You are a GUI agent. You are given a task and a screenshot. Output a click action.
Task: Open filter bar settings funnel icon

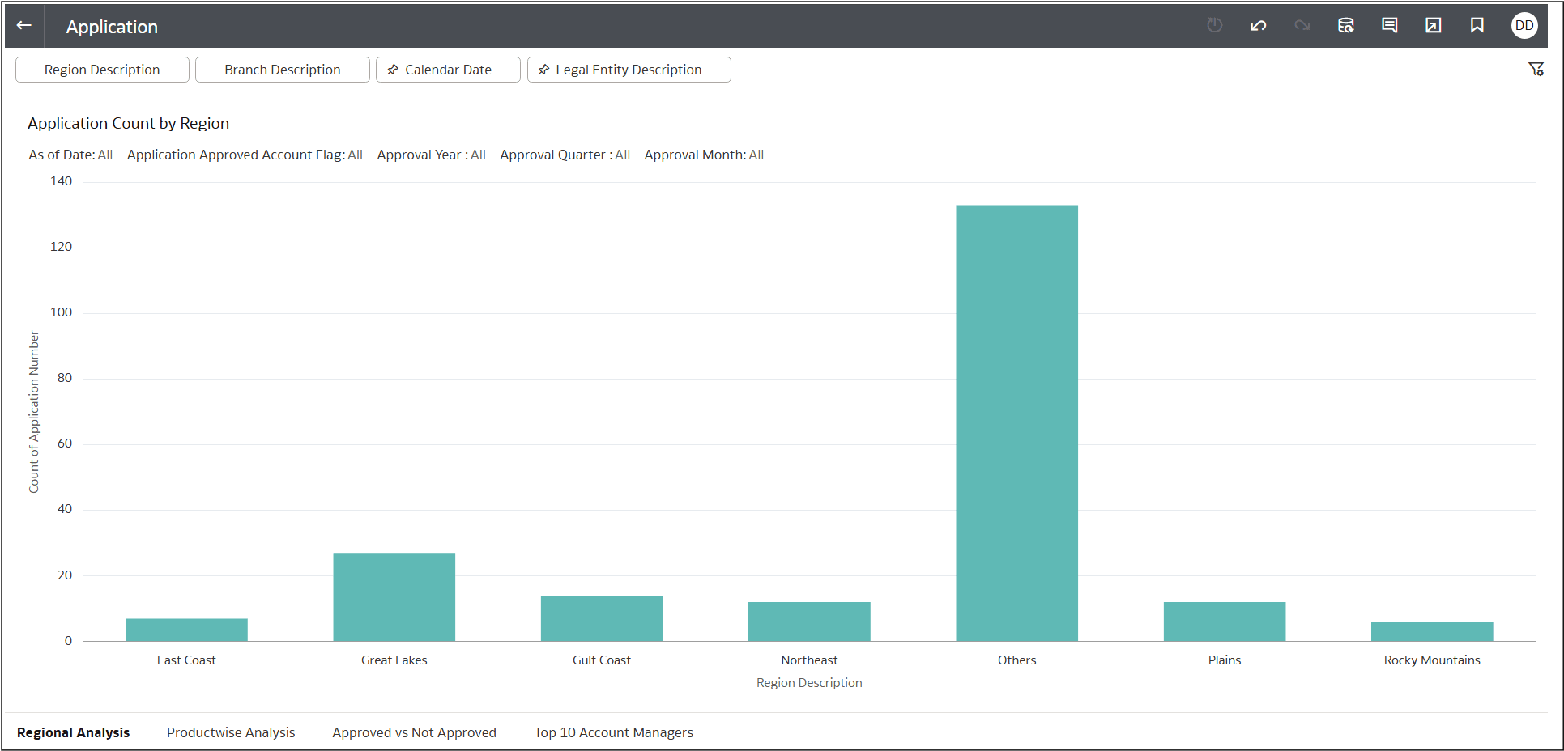click(1536, 70)
